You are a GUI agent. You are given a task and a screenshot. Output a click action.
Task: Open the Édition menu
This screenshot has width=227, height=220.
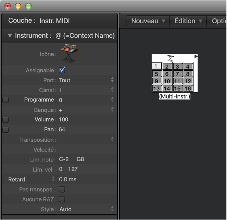coord(188,21)
